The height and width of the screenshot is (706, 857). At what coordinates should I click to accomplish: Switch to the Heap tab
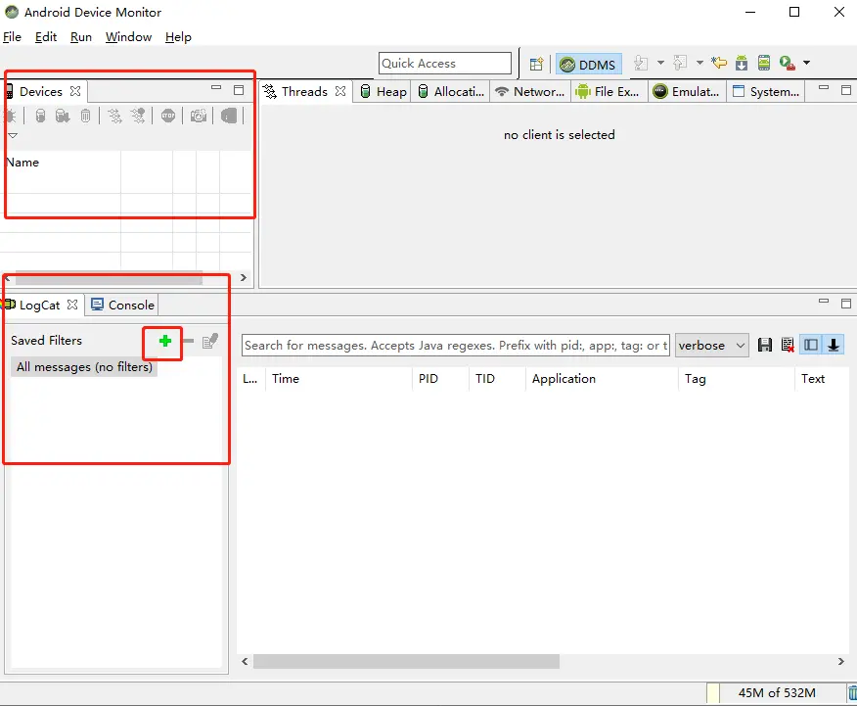coord(383,91)
